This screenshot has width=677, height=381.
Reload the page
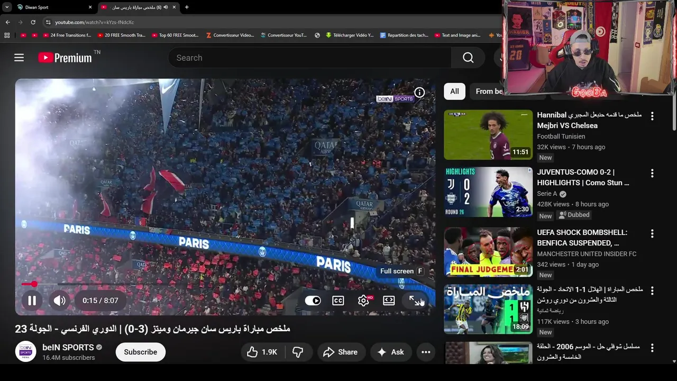point(33,22)
